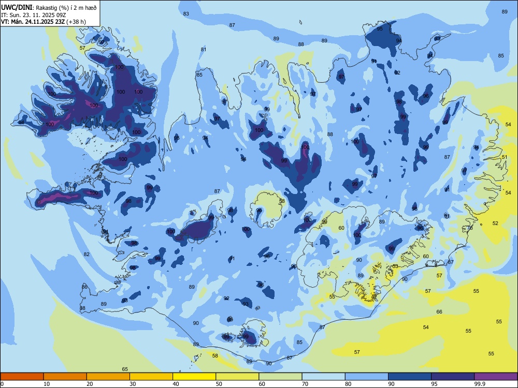
Task: Click the legend scale label '70'
Action: [x=305, y=384]
